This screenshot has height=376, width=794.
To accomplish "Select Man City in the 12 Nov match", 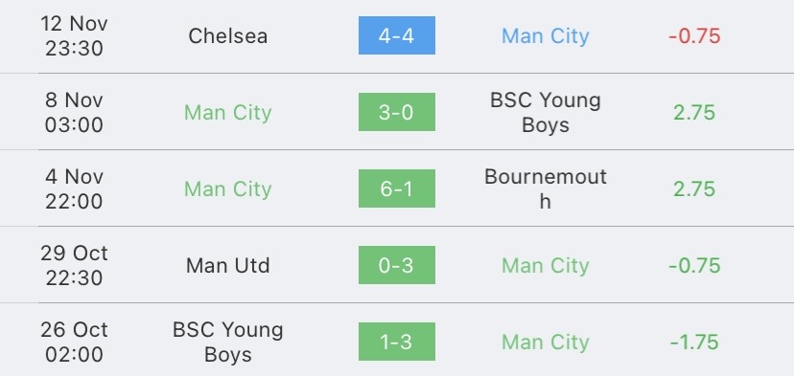I will [546, 36].
